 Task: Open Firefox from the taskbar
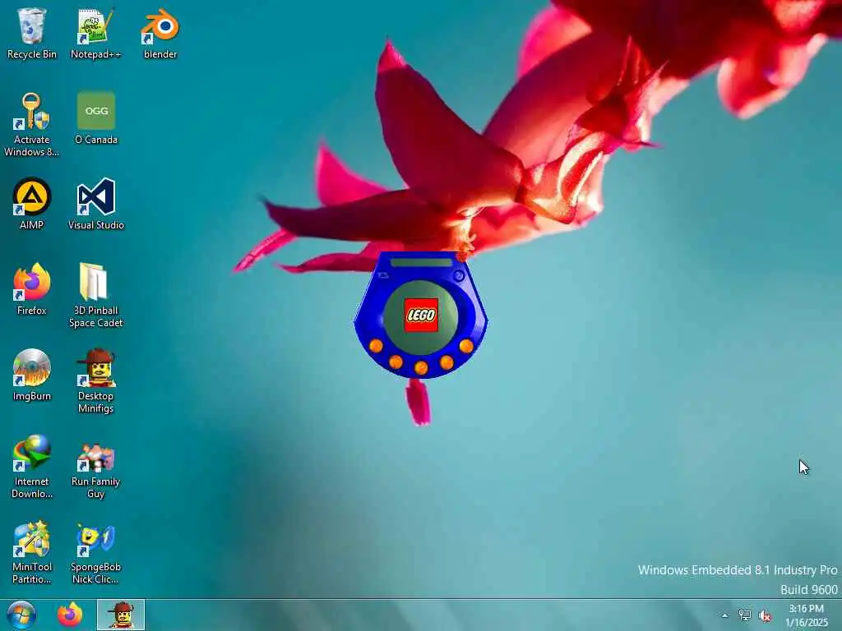pyautogui.click(x=71, y=615)
